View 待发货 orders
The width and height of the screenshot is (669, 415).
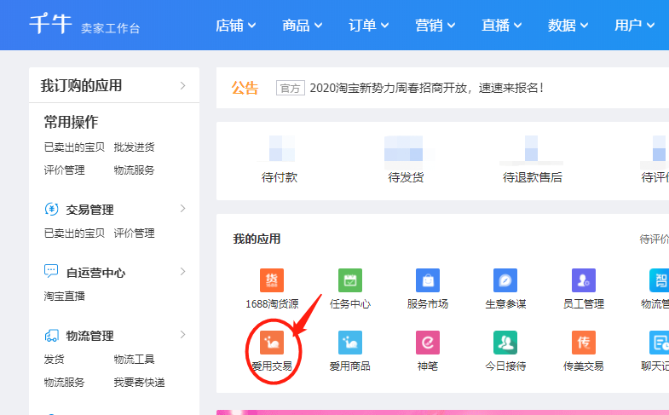(x=406, y=177)
